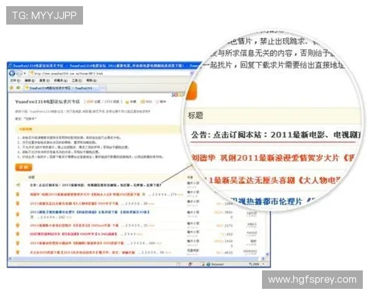Screen dimensions: 369x295
Task: Open the 文件 menu
Action: click(x=15, y=81)
